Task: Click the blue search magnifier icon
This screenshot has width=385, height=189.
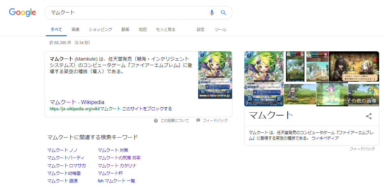Action: tap(223, 13)
